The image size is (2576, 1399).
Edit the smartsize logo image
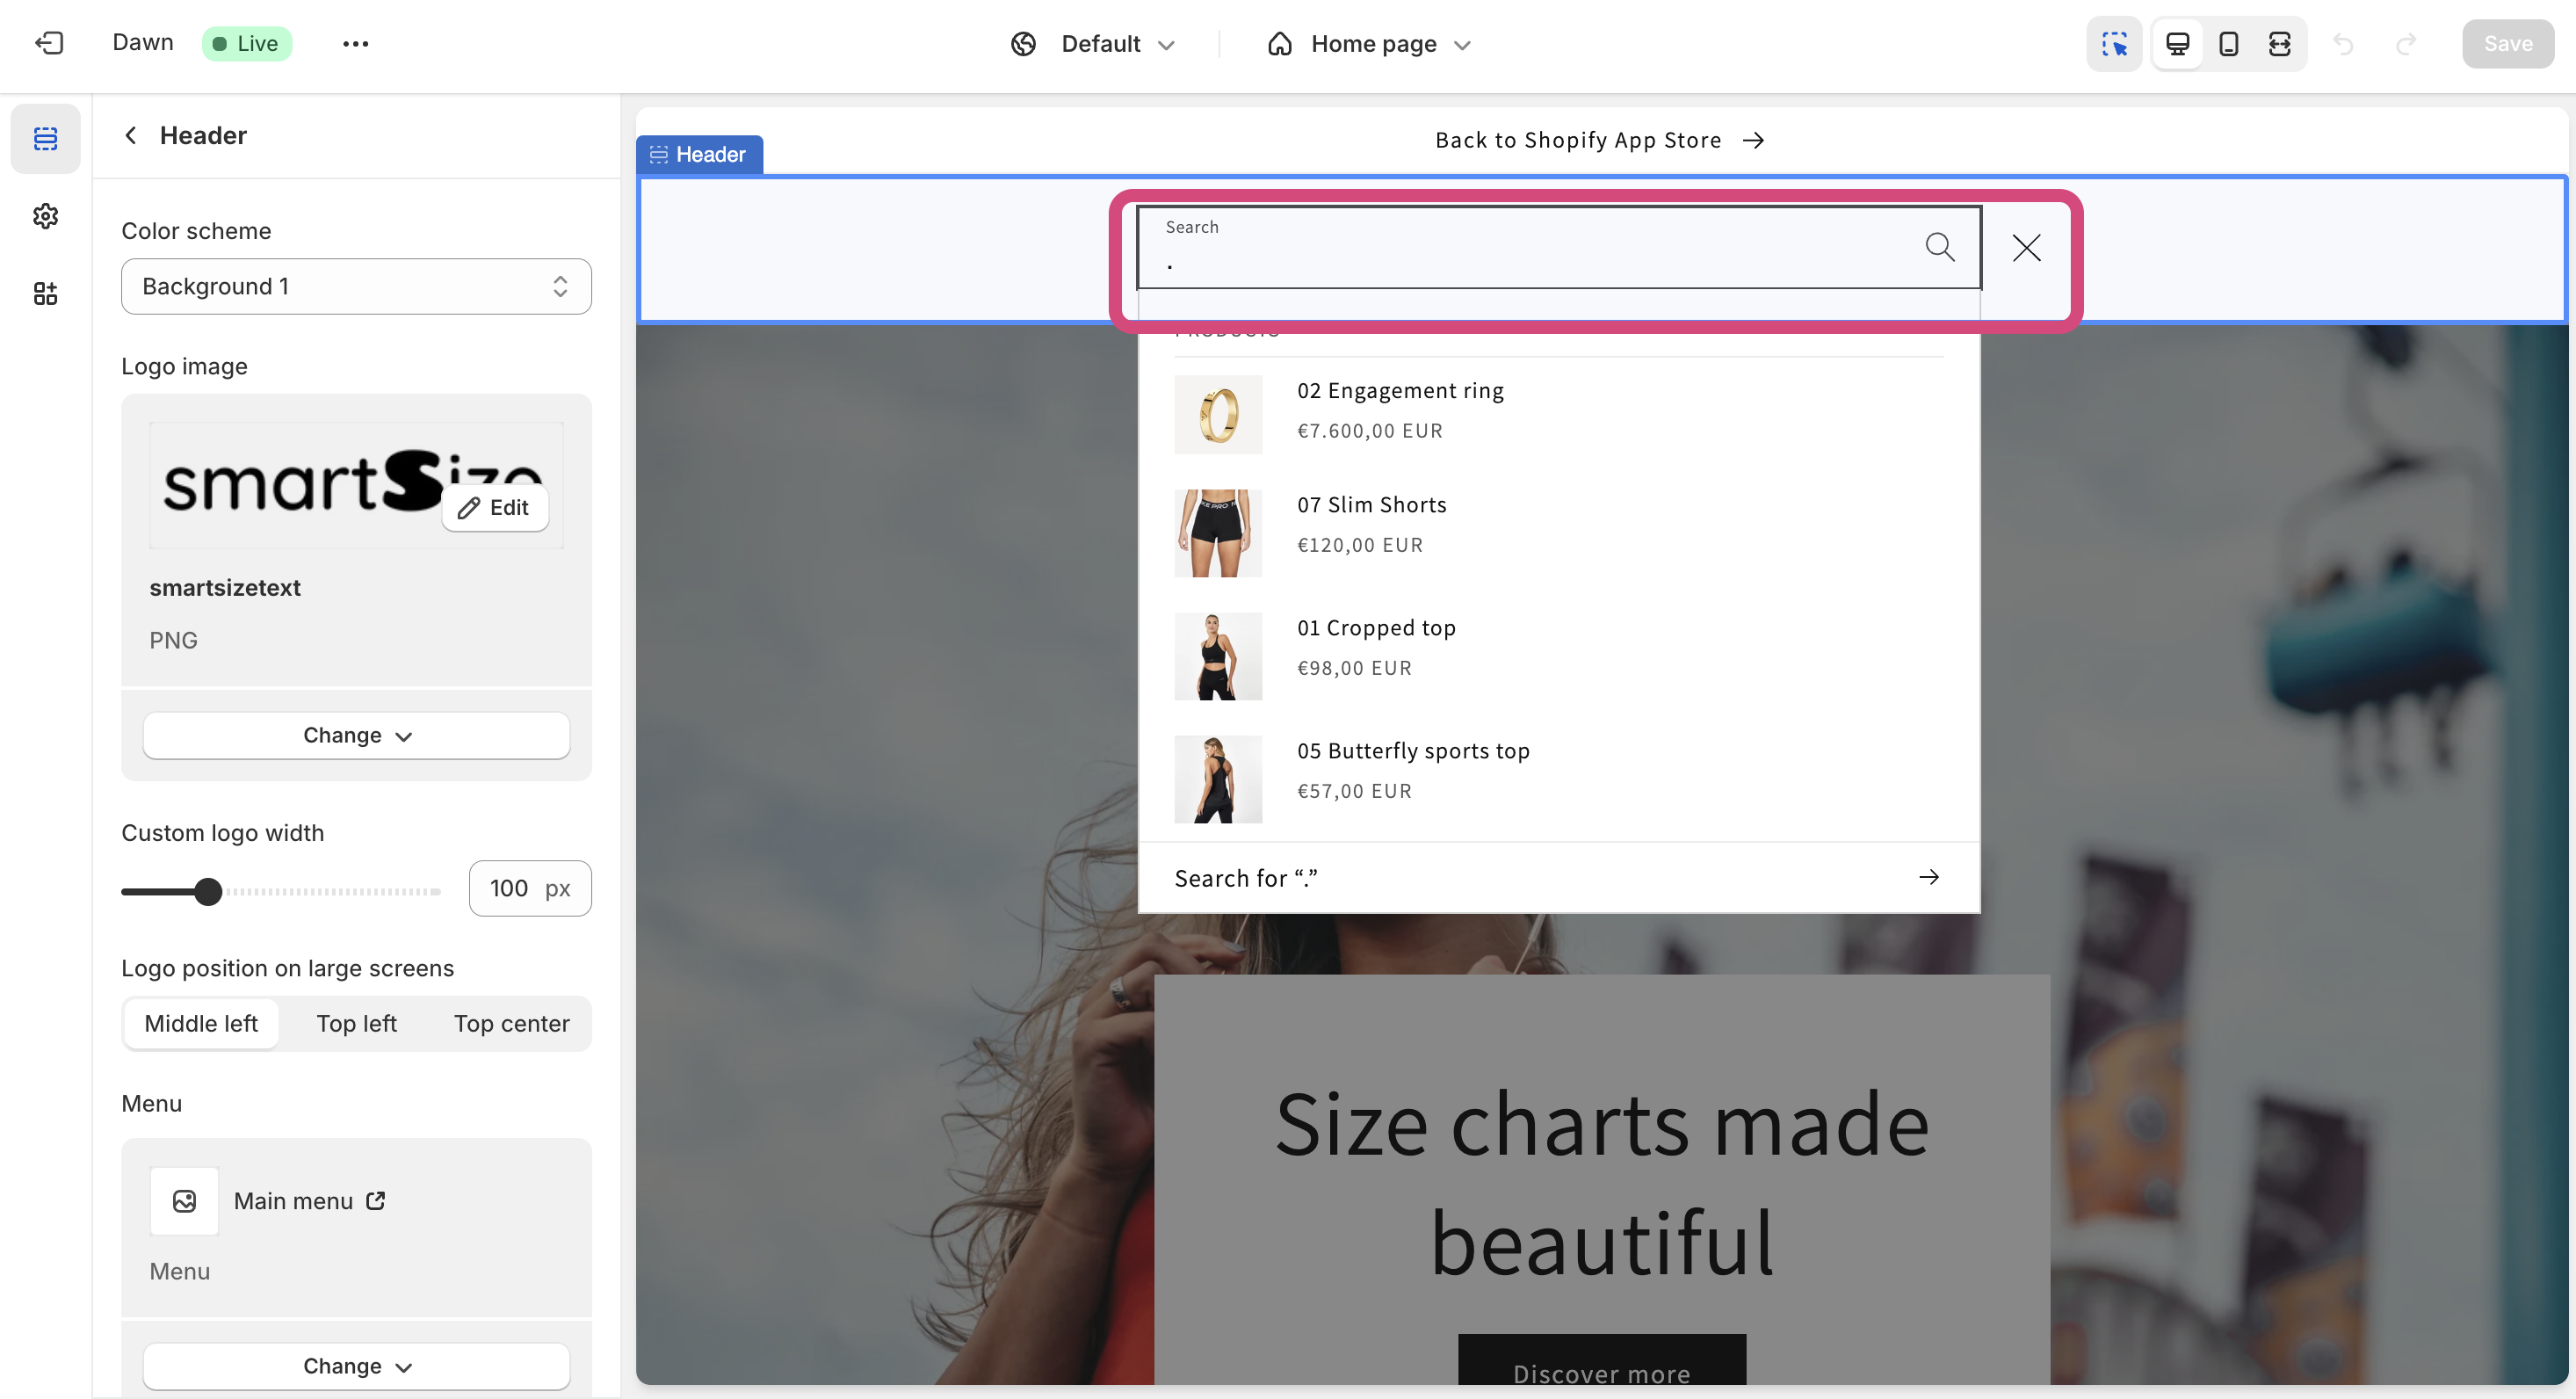tap(495, 508)
